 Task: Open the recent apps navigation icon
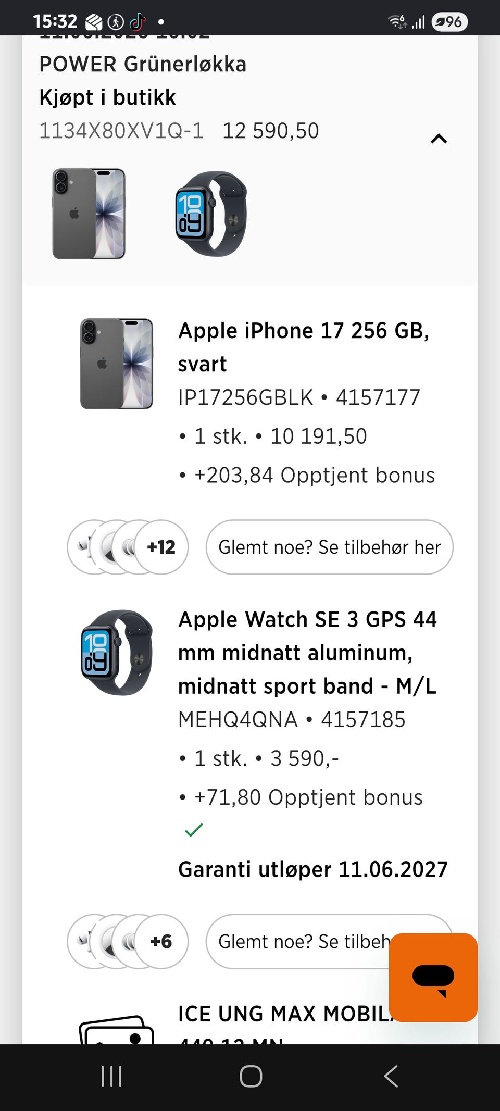[111, 1076]
